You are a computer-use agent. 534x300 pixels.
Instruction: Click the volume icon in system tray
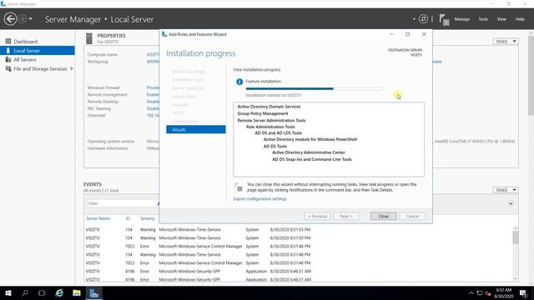point(487,292)
